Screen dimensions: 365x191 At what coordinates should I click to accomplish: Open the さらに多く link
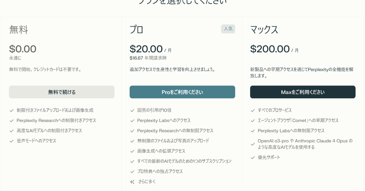click(x=147, y=182)
